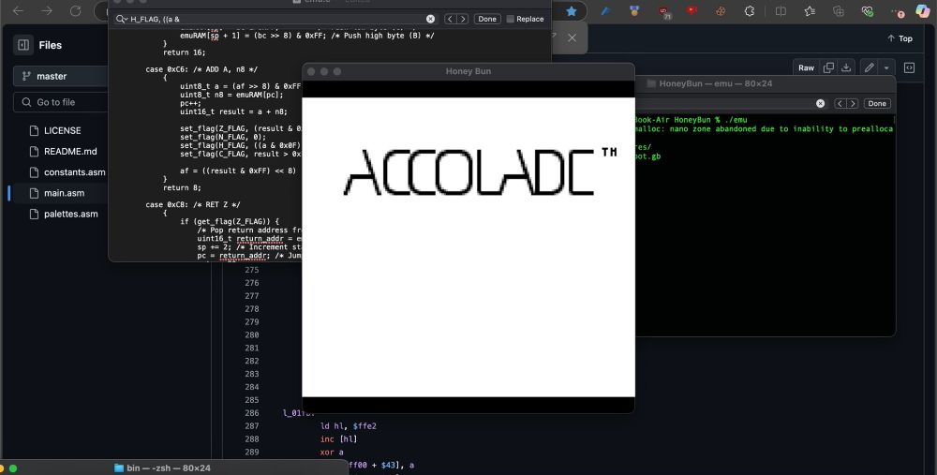Click the blue star favorites icon
937x475 pixels.
point(572,10)
